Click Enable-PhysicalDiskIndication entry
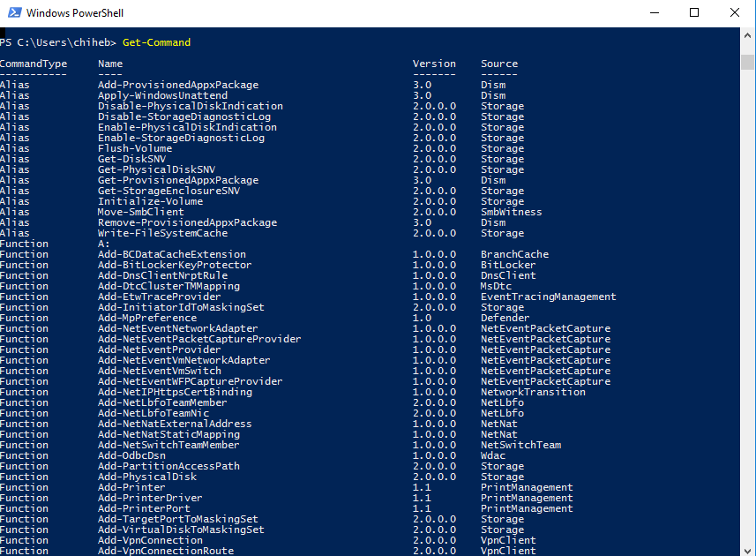Viewport: 756px width, 556px height. tap(187, 127)
